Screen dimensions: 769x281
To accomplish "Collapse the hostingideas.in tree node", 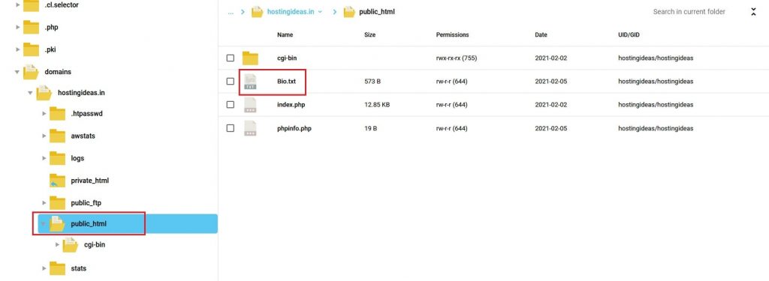I will click(30, 92).
